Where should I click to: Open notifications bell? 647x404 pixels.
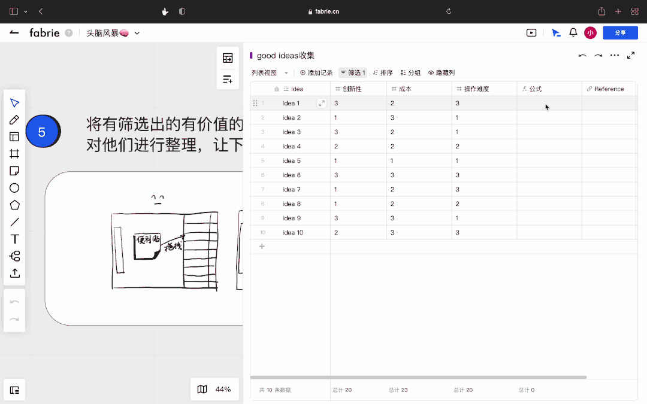(x=573, y=32)
